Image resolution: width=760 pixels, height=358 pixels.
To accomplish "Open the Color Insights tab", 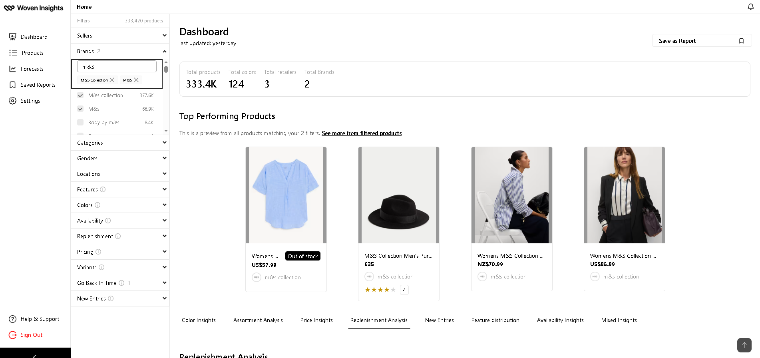I will click(x=199, y=320).
